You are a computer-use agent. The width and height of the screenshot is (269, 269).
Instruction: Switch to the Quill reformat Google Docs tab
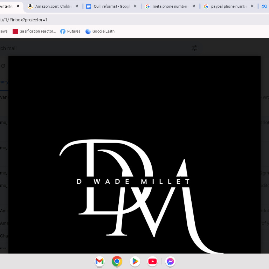pyautogui.click(x=111, y=6)
